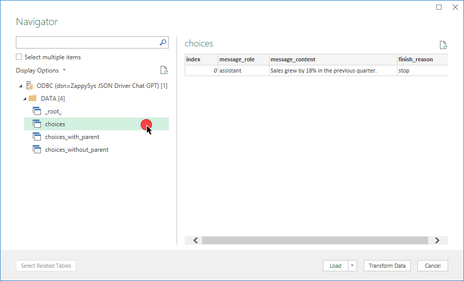Viewport: 464px width, 281px height.
Task: Open the Display Options dropdown
Action: click(41, 71)
